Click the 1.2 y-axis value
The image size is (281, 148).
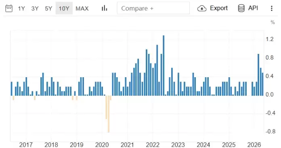[270, 39]
